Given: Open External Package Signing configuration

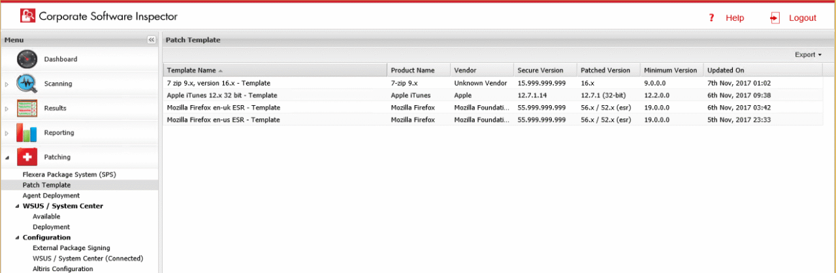Looking at the screenshot, I should point(71,248).
